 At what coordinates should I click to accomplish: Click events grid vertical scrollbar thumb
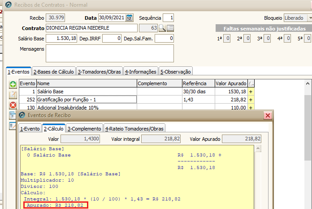308,127
